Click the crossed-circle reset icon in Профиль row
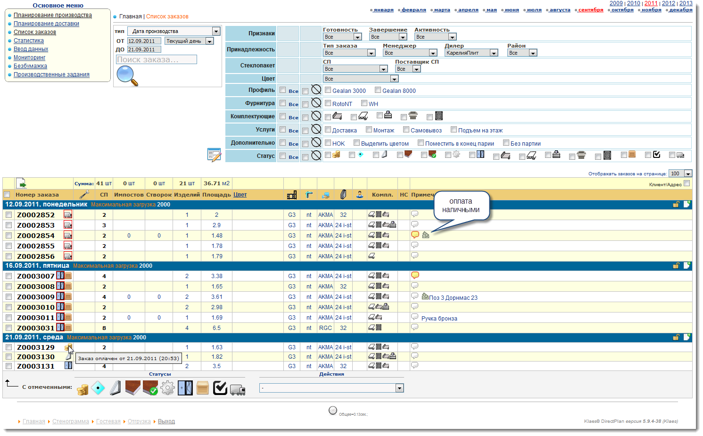Screen dimensions: 703x436 coord(316,90)
